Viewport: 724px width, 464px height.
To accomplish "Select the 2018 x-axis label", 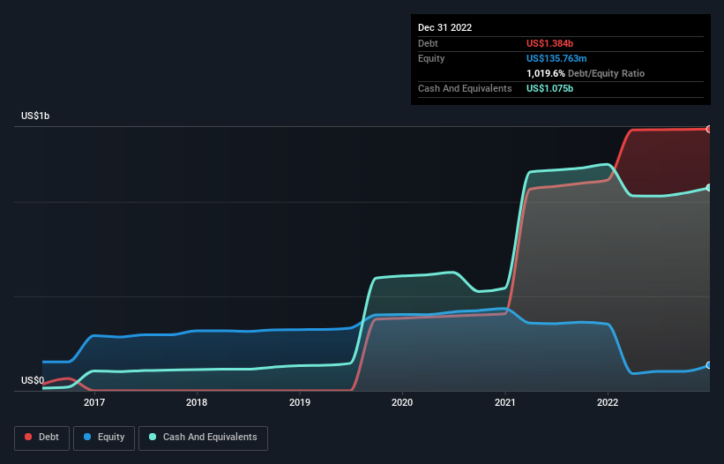I will point(197,402).
